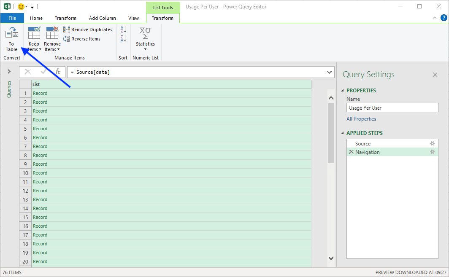Open the top Transform tab beside Home
Viewport: 449px width, 277px height.
65,18
